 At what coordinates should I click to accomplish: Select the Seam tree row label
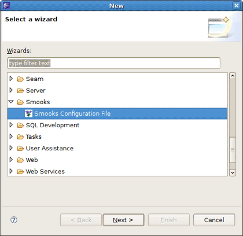[35, 79]
